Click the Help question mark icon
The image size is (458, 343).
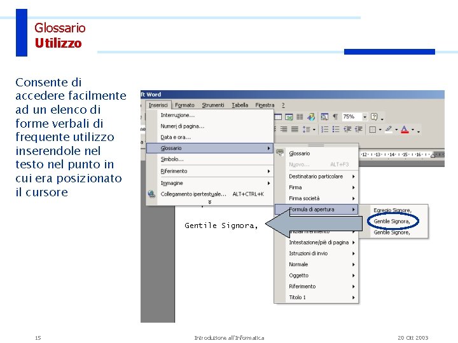374,117
